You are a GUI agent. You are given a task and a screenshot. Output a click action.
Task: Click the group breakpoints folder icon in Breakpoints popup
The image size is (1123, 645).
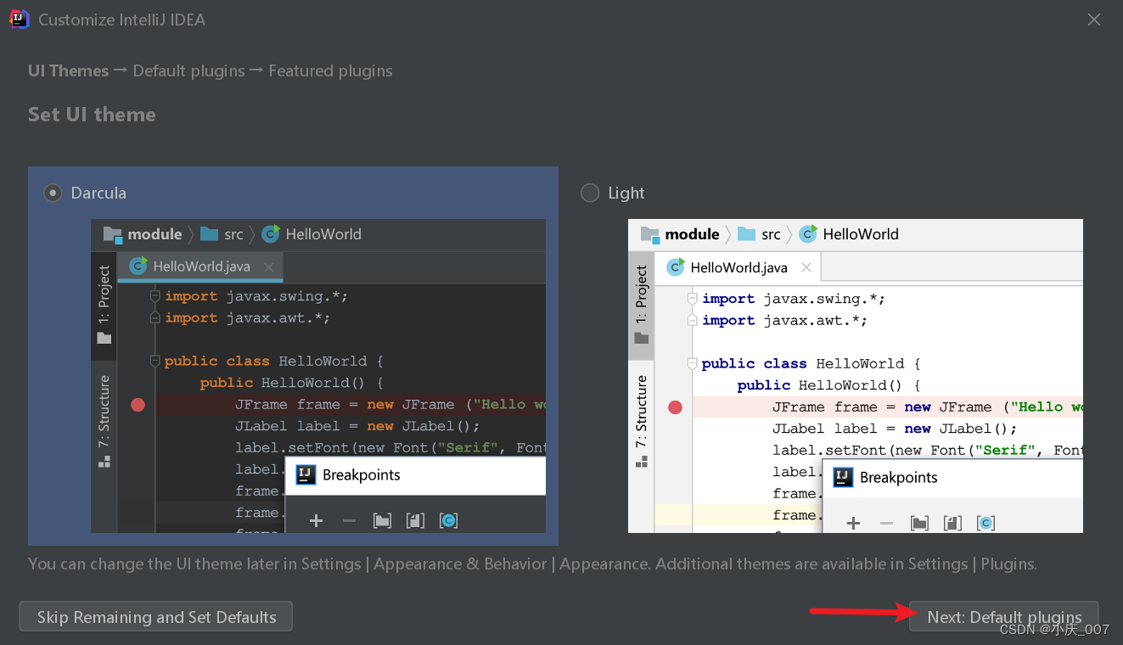[382, 520]
